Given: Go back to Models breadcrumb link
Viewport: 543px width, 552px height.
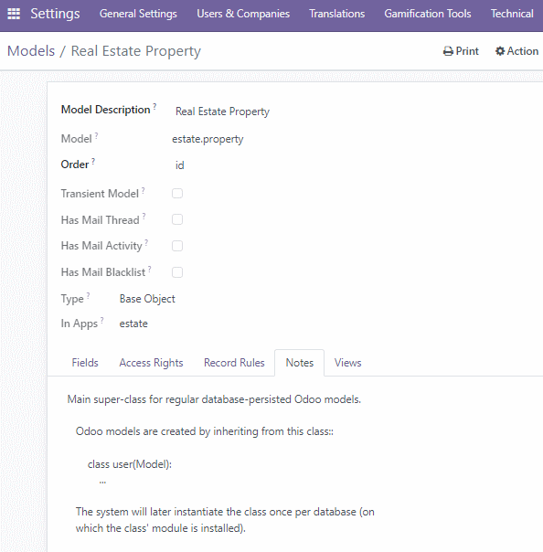Looking at the screenshot, I should coord(31,51).
